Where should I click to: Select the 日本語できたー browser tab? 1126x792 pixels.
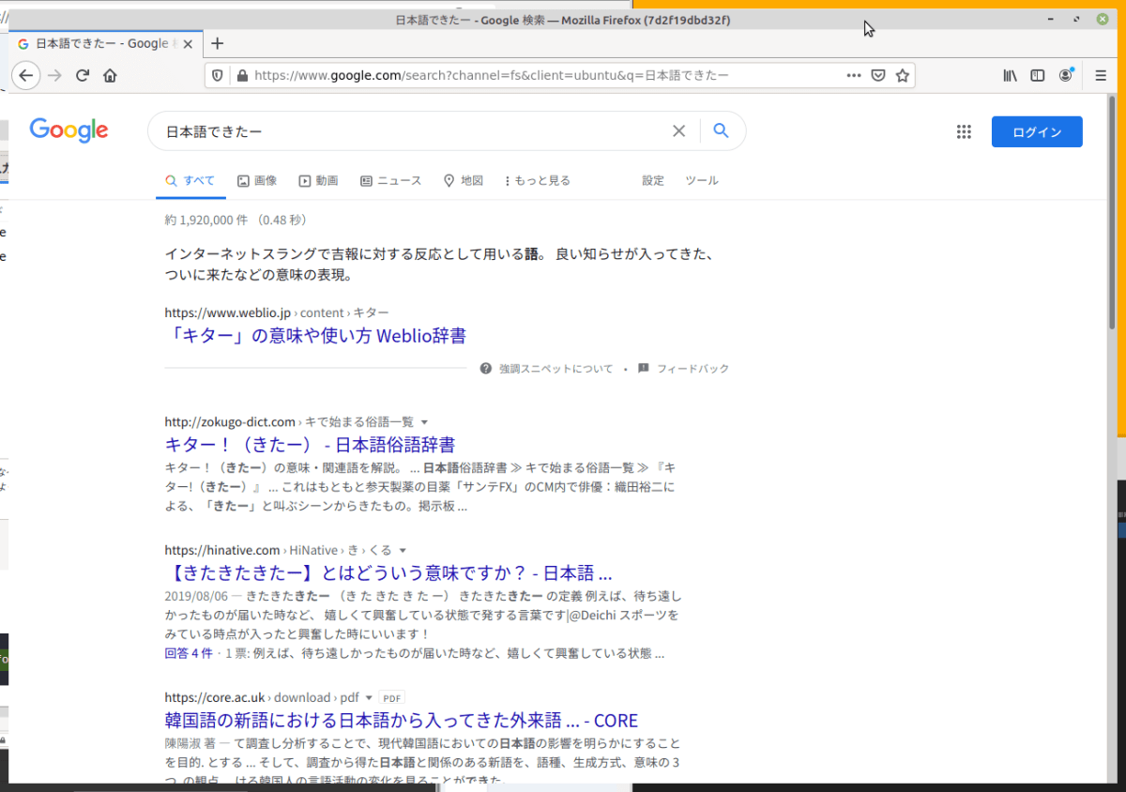pyautogui.click(x=106, y=43)
